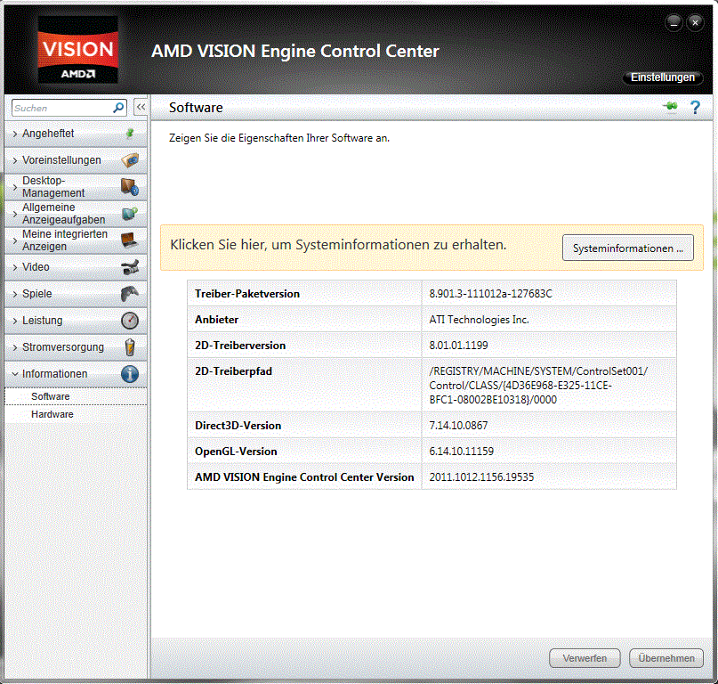Minimize the Control Center window

tap(674, 23)
